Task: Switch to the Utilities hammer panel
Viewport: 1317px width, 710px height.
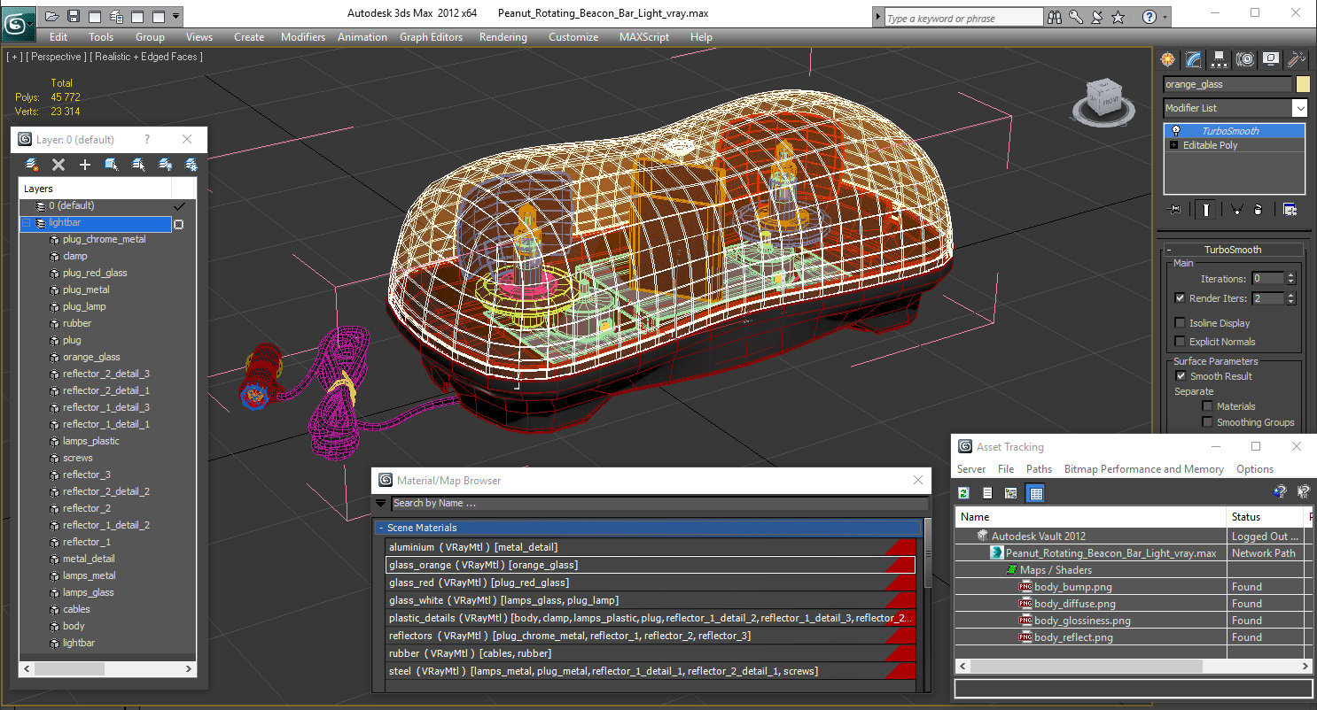Action: (x=1297, y=59)
